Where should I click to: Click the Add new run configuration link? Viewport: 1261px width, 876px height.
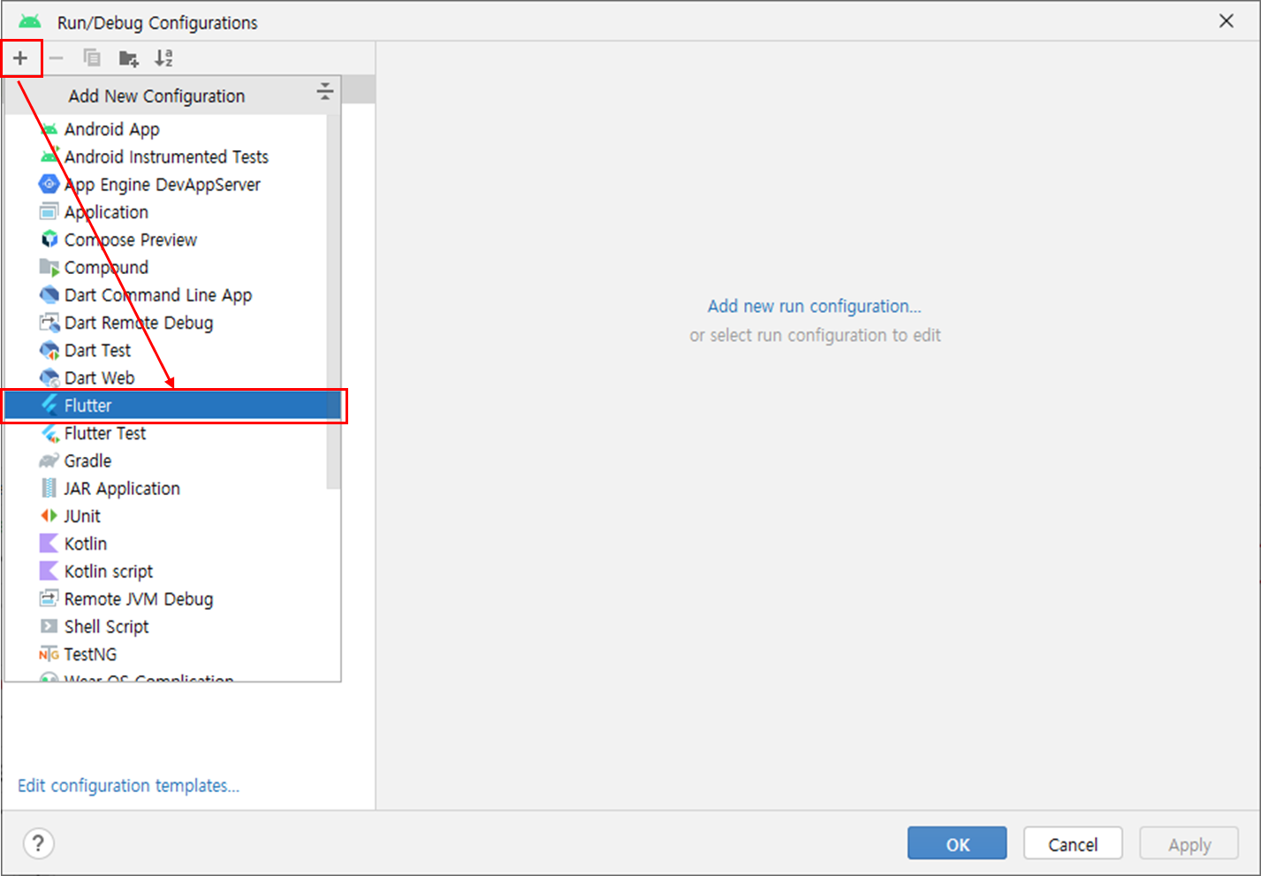(814, 306)
